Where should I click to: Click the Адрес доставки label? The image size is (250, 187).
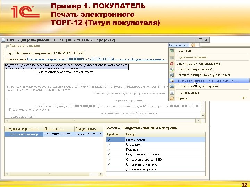[x=23, y=117]
